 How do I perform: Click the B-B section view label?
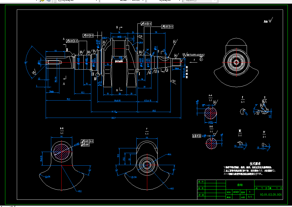(x=211, y=127)
